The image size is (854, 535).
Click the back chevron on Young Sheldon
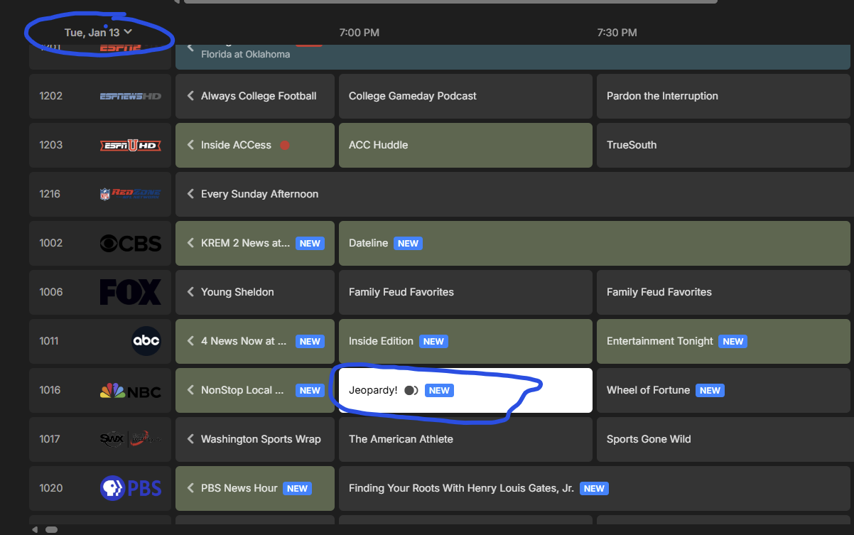(190, 292)
